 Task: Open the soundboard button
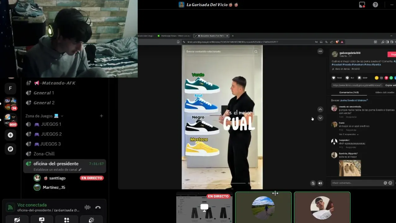[x=91, y=220]
